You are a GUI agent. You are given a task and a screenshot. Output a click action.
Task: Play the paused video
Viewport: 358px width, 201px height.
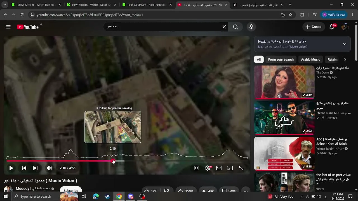(x=11, y=168)
